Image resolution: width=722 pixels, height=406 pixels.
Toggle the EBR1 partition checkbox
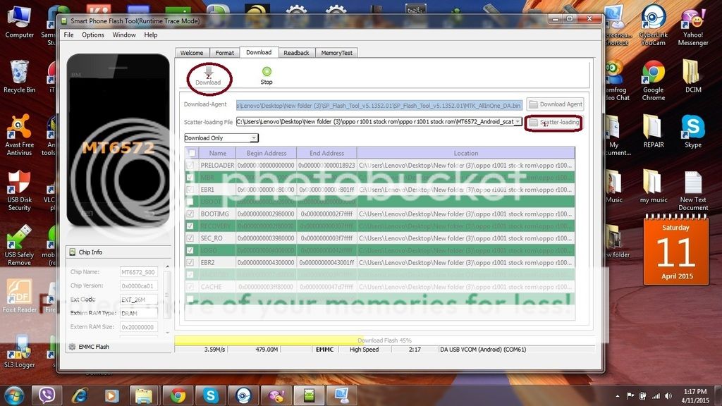tap(190, 189)
